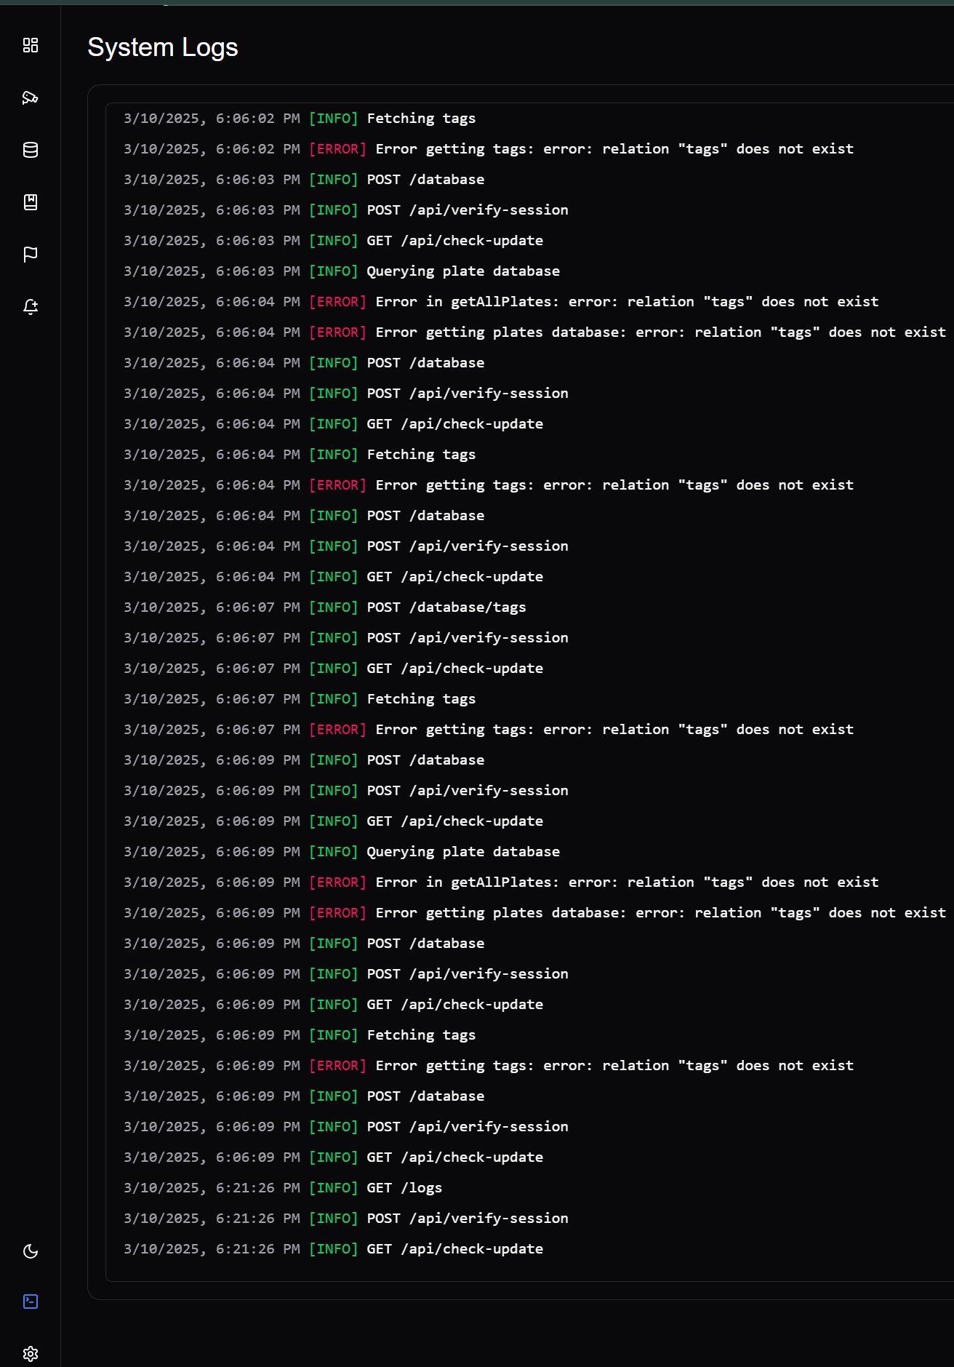Open the dashboard grid icon in sidebar
This screenshot has height=1367, width=954.
click(x=31, y=45)
